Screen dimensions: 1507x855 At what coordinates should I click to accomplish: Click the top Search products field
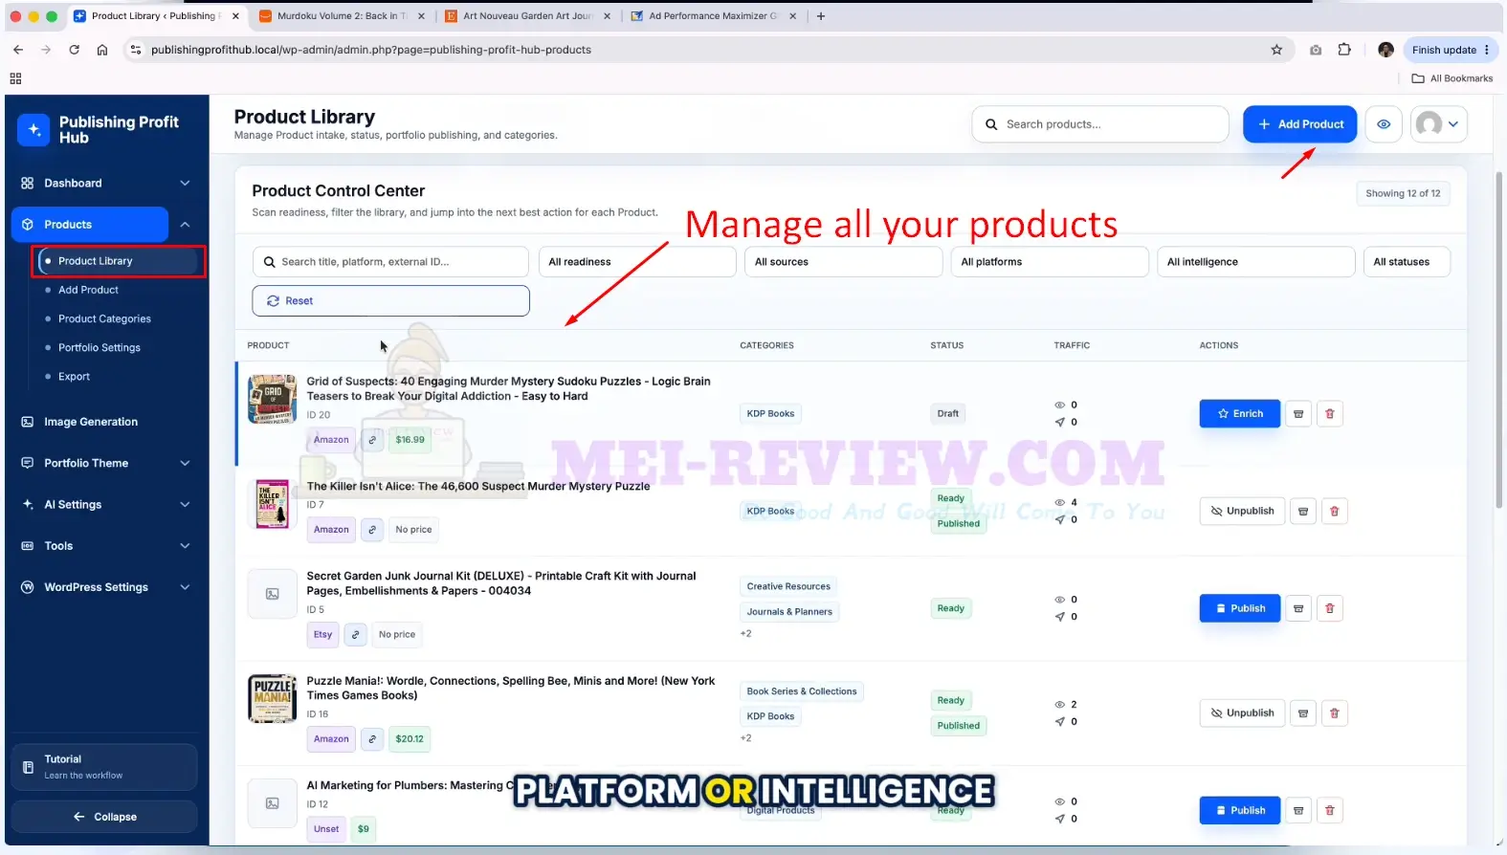[1100, 124]
